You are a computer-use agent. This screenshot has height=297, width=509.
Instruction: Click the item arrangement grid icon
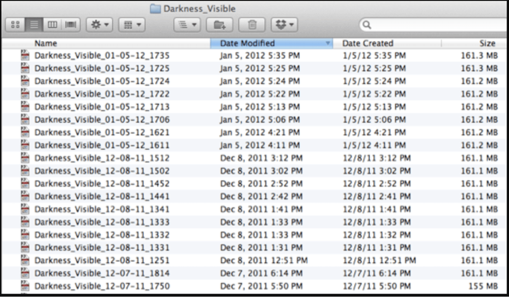[128, 24]
